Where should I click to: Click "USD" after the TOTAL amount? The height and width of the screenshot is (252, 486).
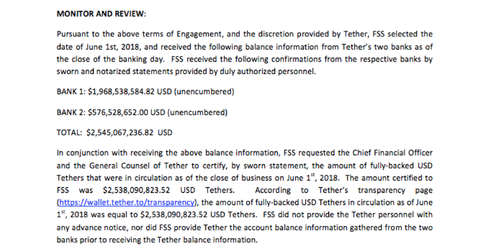[165, 133]
